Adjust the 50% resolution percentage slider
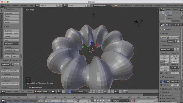The height and width of the screenshot is (103, 183). pos(165,62)
